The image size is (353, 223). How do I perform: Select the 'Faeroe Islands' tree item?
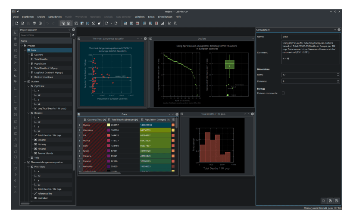45,153
